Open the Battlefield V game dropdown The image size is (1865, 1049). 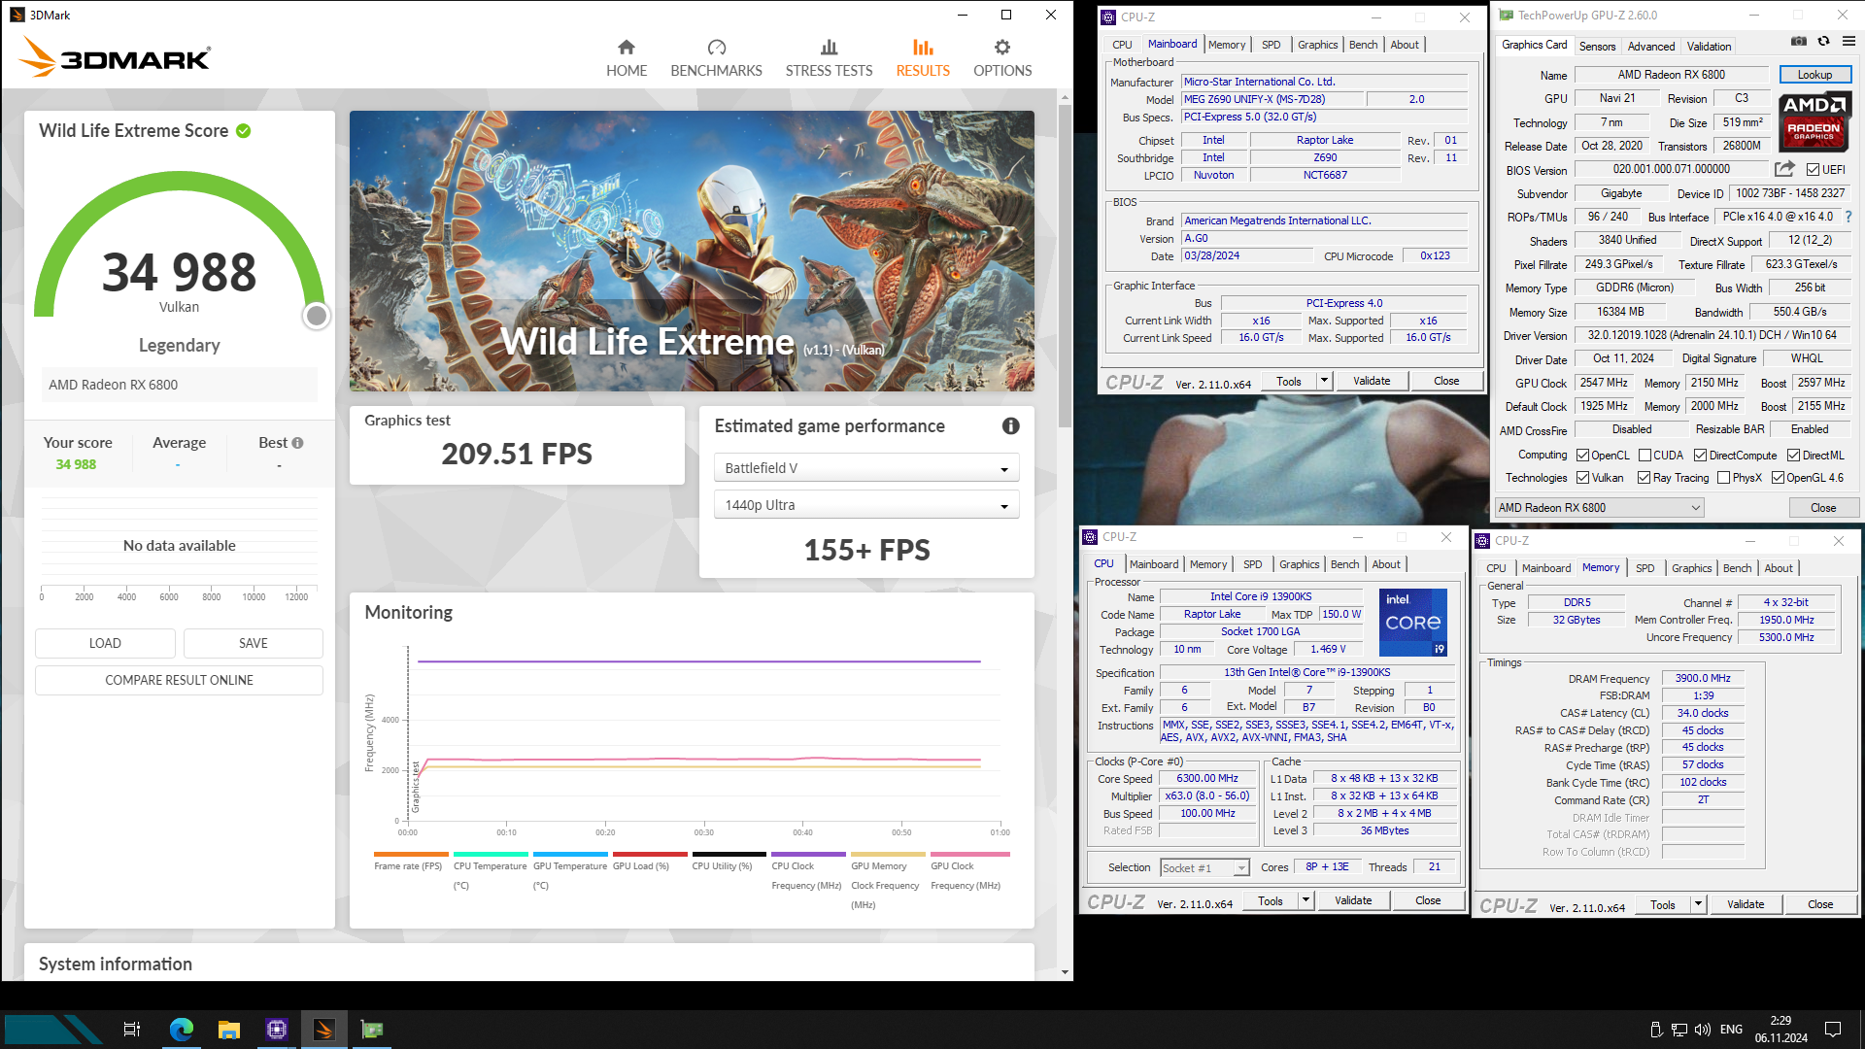click(866, 468)
